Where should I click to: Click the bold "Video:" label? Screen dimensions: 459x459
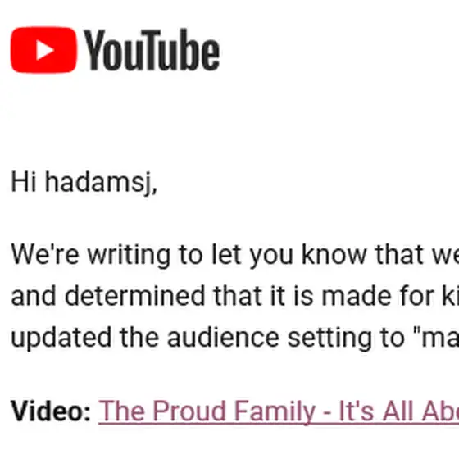point(51,411)
